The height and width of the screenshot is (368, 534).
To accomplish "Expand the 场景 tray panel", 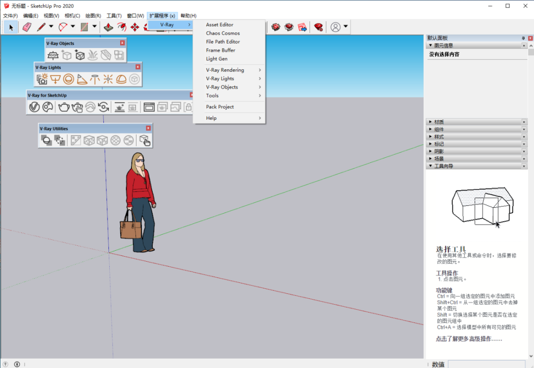I will point(476,159).
